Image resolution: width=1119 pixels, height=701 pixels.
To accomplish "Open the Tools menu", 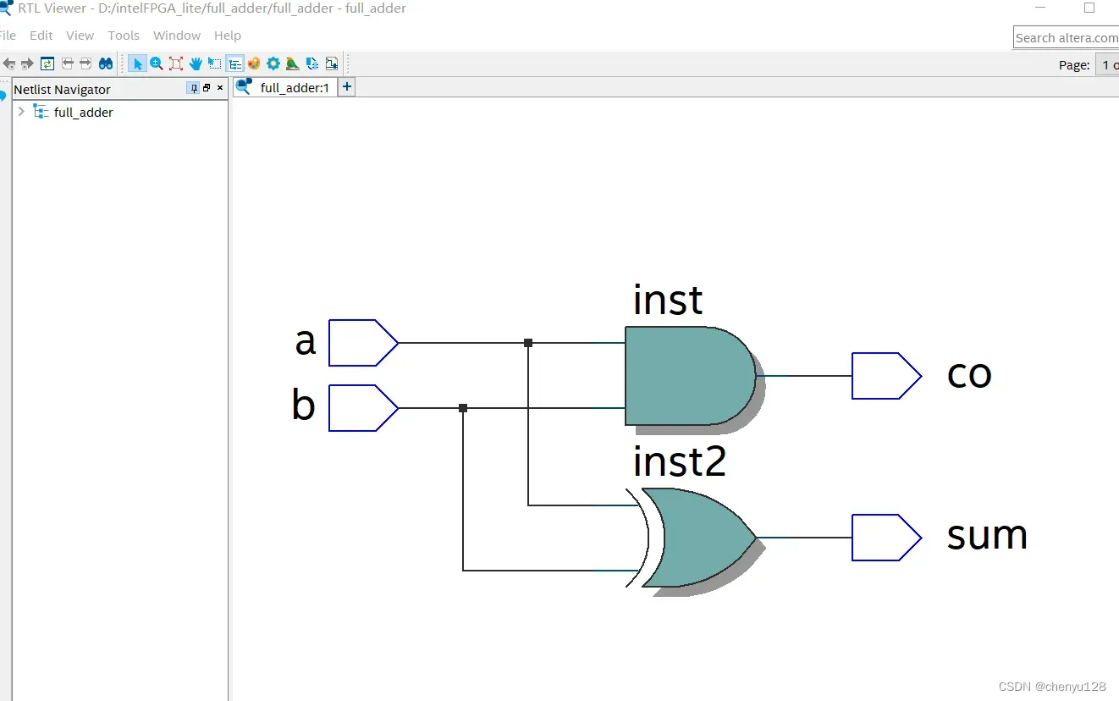I will pyautogui.click(x=124, y=36).
